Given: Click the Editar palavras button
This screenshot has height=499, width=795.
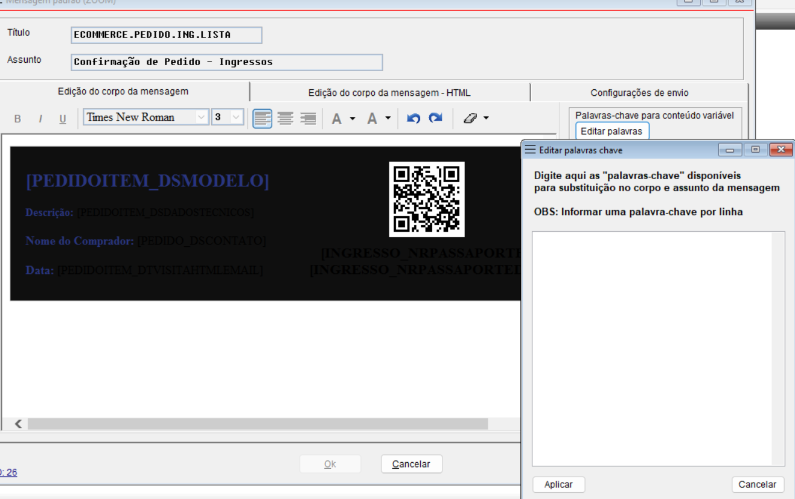Looking at the screenshot, I should tap(611, 131).
